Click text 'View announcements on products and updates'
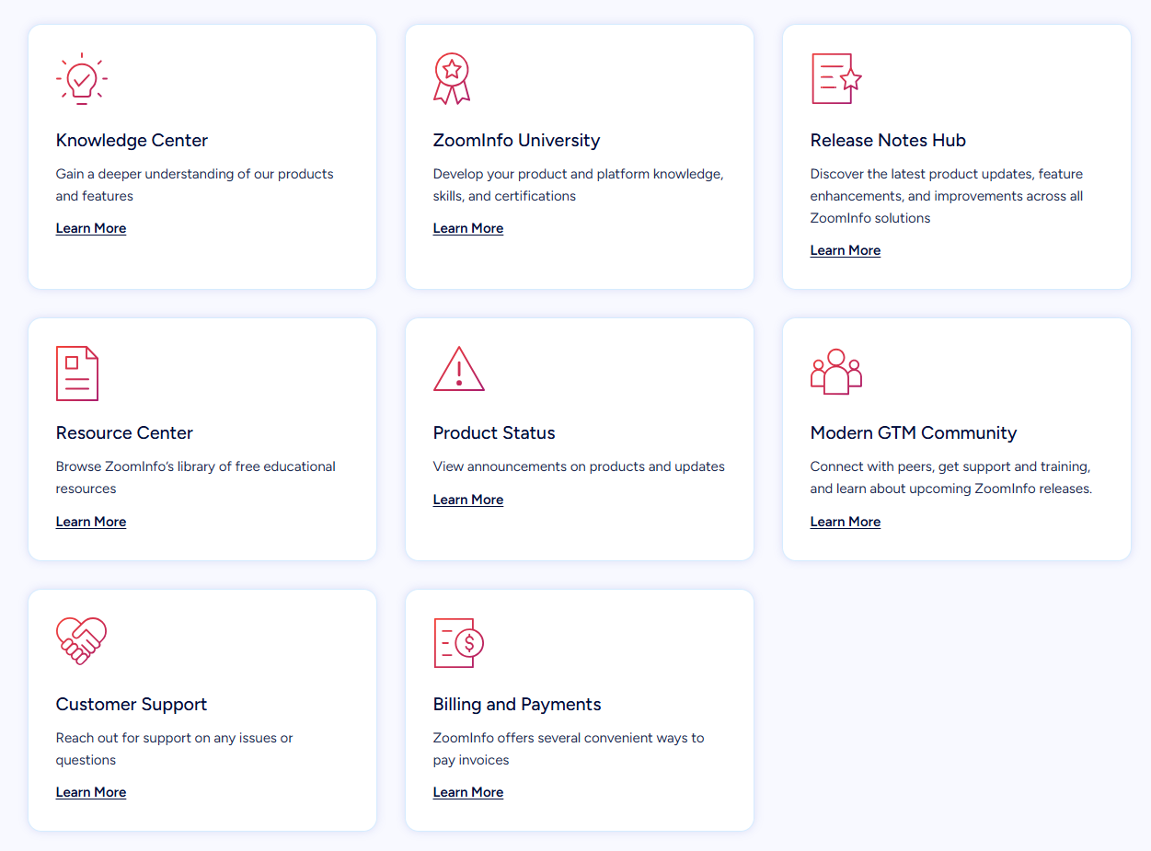Image resolution: width=1151 pixels, height=851 pixels. click(x=579, y=466)
